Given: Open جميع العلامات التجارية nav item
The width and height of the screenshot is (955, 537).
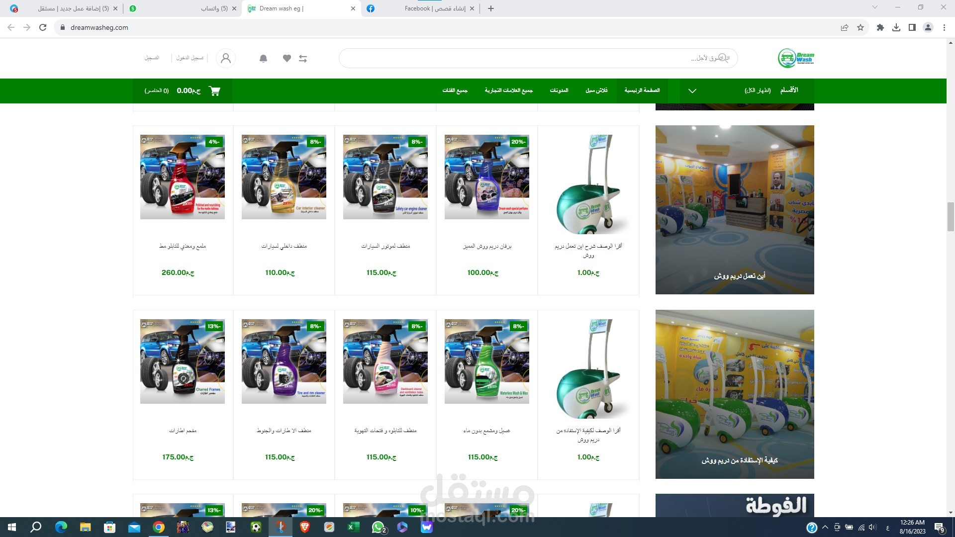Looking at the screenshot, I should (509, 90).
